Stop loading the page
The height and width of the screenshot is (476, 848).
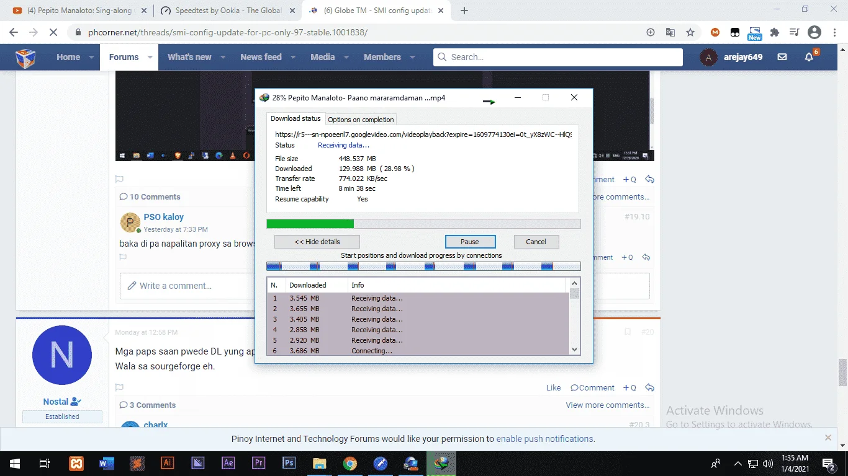pyautogui.click(x=53, y=32)
